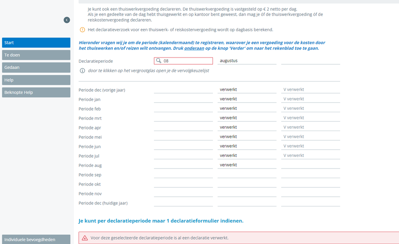Image resolution: width=399 pixels, height=244 pixels.
Task: Click 'V verwerkt' for Periode mei
Action: point(310,137)
